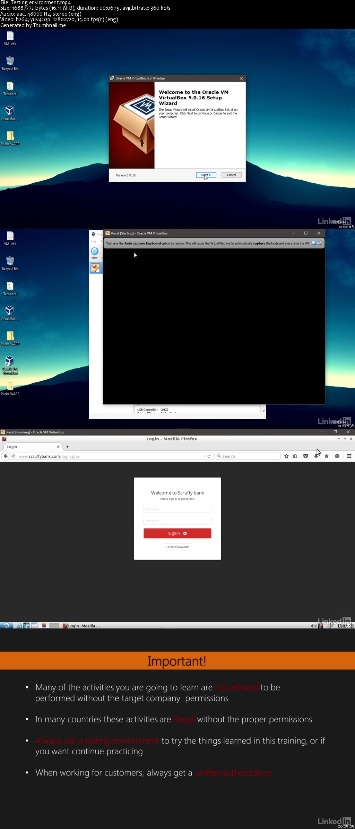Click the Username field on Scruffy bank
The image size is (355, 829).
point(177,509)
